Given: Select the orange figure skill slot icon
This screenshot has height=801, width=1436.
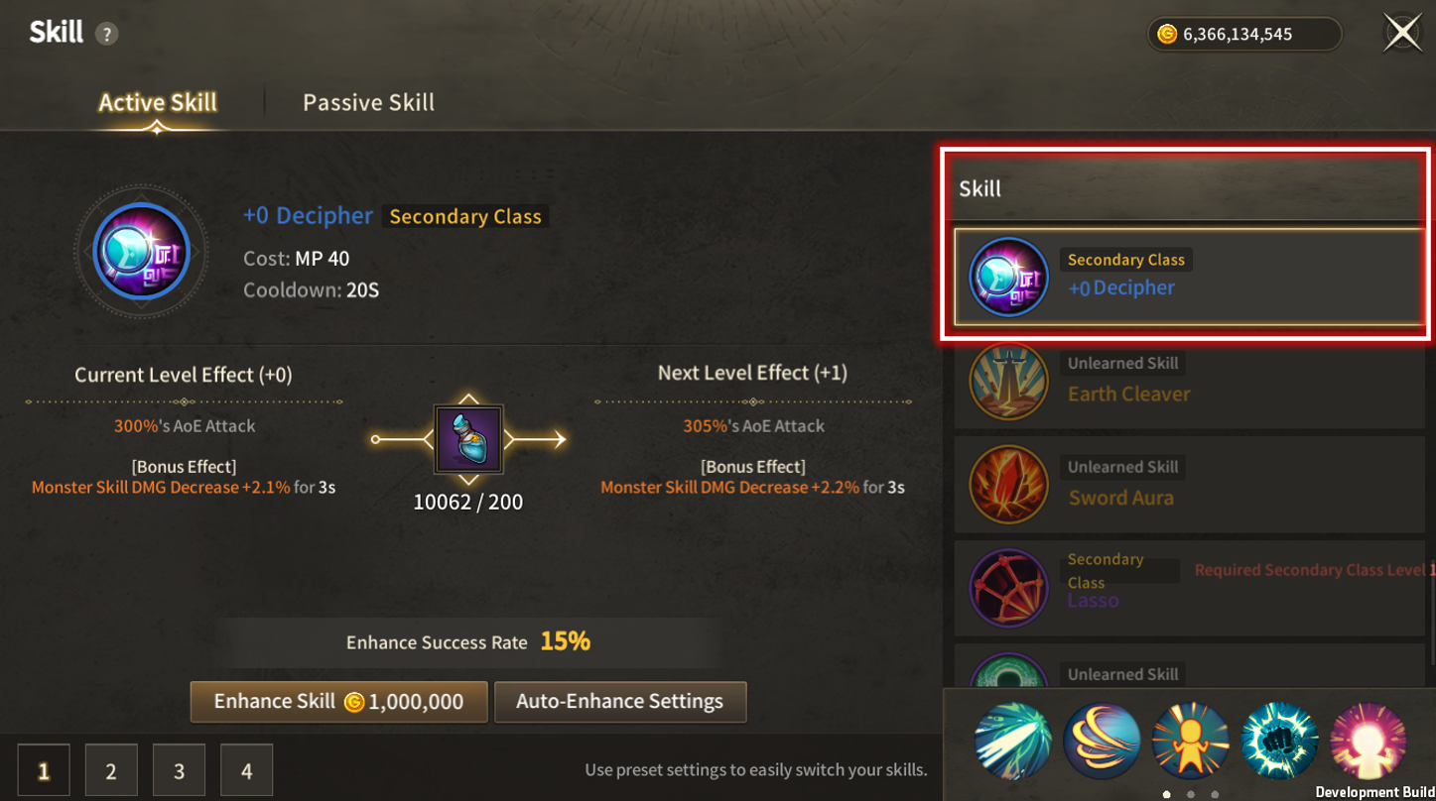Looking at the screenshot, I should tap(1191, 741).
